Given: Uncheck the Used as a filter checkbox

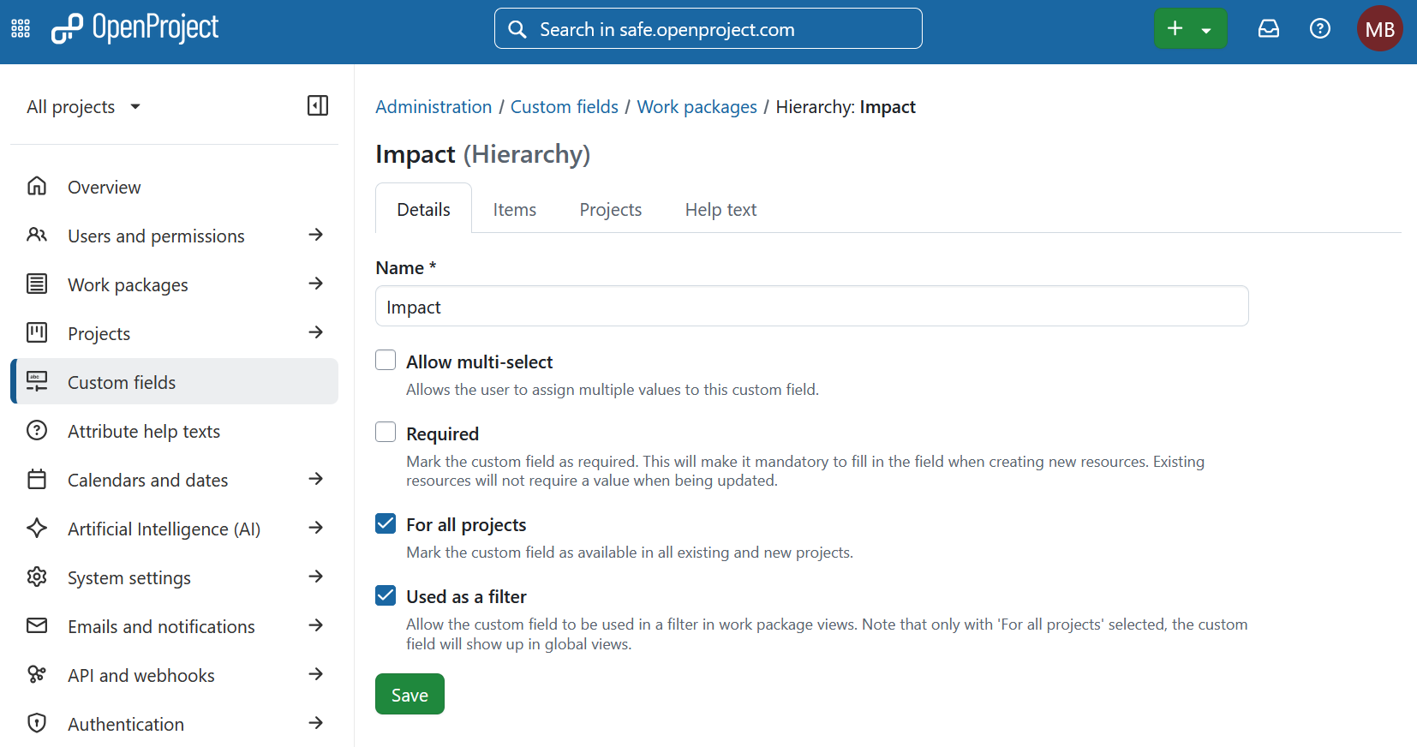Looking at the screenshot, I should coord(386,595).
